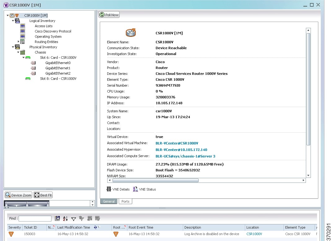Click the Export to file table icon

(57, 218)
